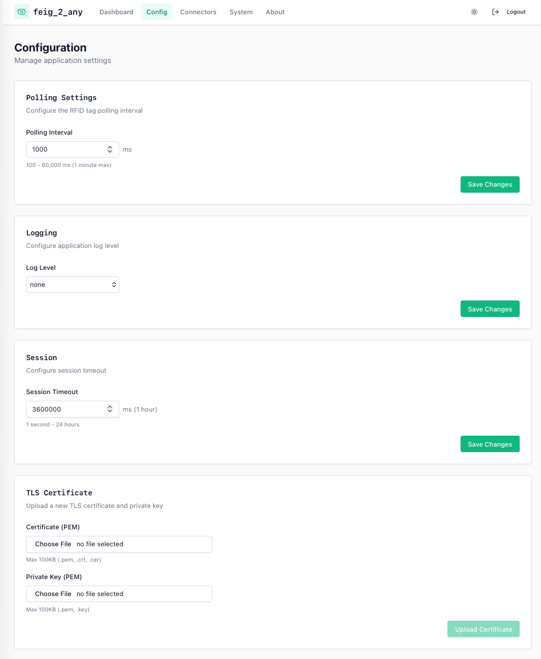Save changes in Polling Settings

pyautogui.click(x=490, y=184)
